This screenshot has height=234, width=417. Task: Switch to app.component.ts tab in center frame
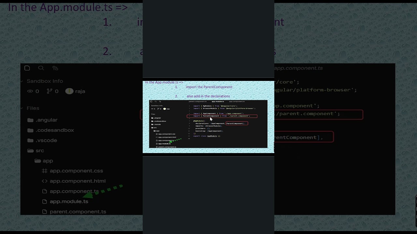click(237, 101)
